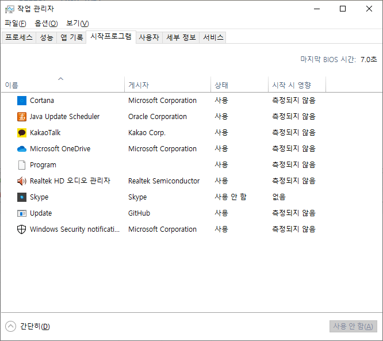Click KakaoTalk's 사용 status cell

221,132
